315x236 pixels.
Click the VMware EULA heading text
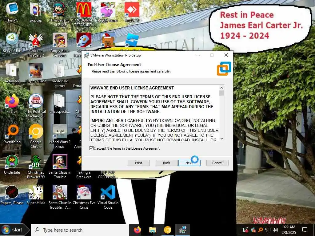[132, 88]
